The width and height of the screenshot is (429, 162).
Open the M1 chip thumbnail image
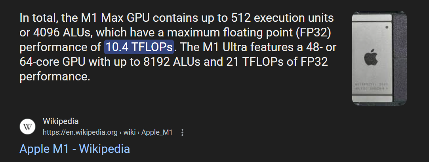tap(379, 58)
